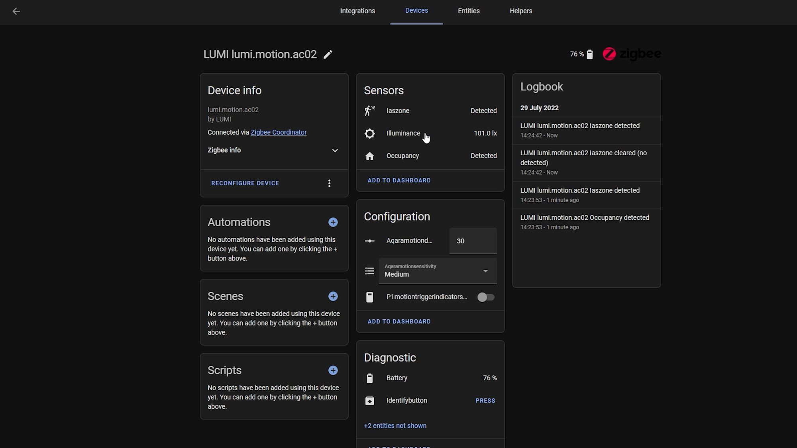This screenshot has height=448, width=797.
Task: Add Configuration card to dashboard
Action: (399, 321)
